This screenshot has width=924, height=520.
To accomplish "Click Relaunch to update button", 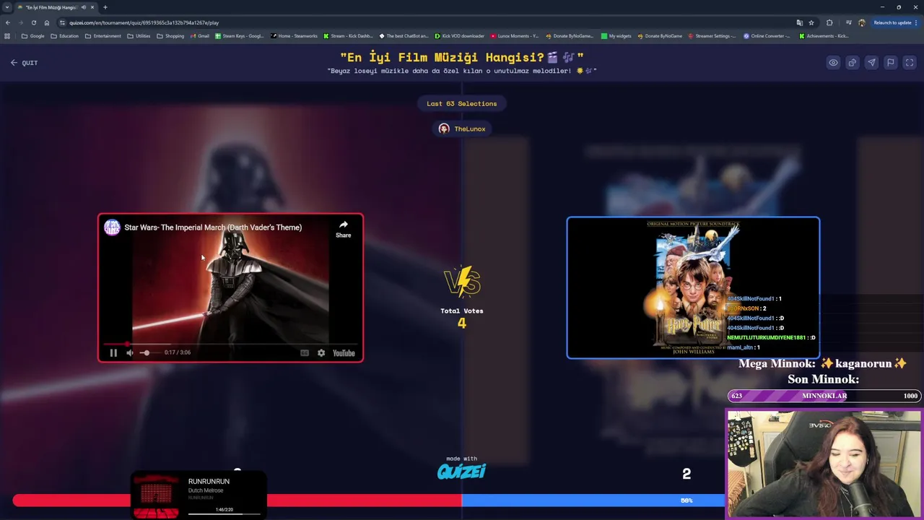I will click(894, 22).
